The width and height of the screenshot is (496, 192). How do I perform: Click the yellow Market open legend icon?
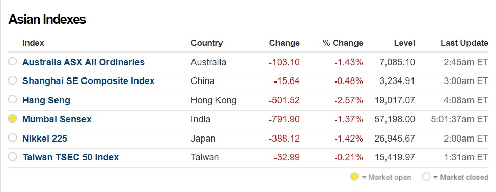[x=354, y=177]
